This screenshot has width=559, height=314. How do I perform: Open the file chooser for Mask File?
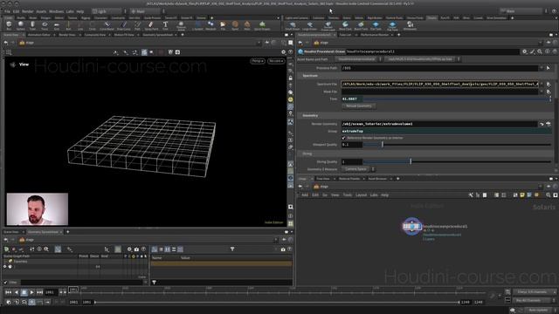click(549, 92)
